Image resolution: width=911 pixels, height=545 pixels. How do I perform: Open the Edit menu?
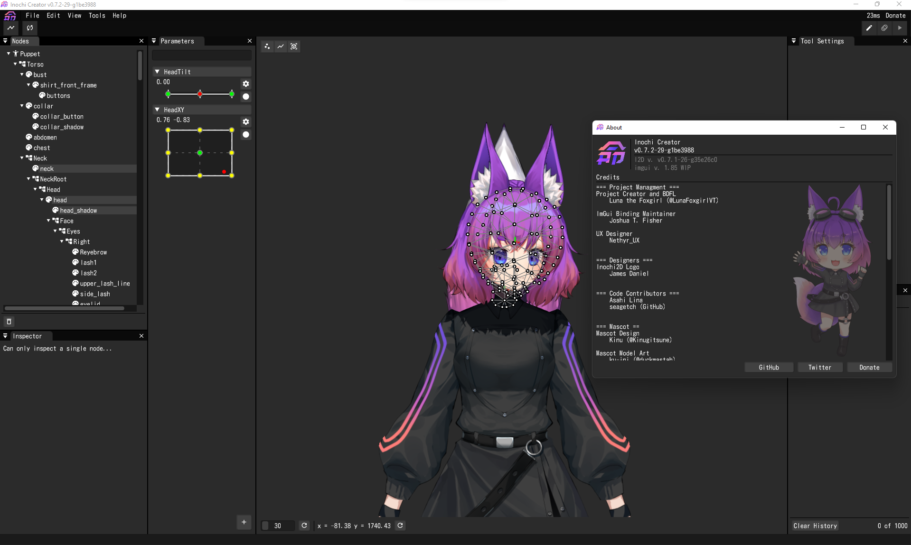(53, 16)
